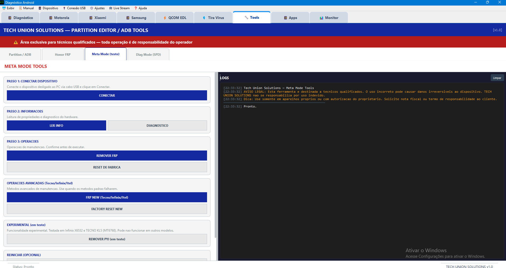The image size is (506, 268).
Task: Switch to the Apps tab
Action: [x=290, y=18]
